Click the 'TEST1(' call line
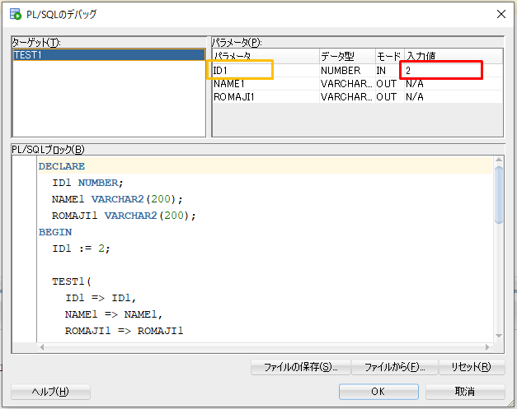The height and width of the screenshot is (409, 517). (x=72, y=281)
